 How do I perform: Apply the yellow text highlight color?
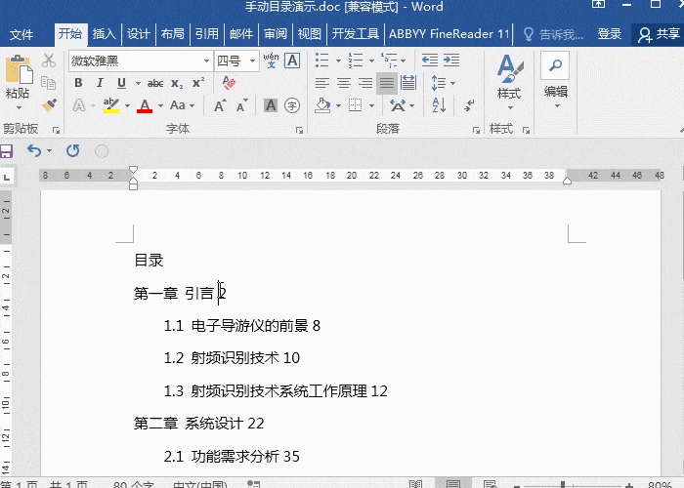pyautogui.click(x=111, y=105)
